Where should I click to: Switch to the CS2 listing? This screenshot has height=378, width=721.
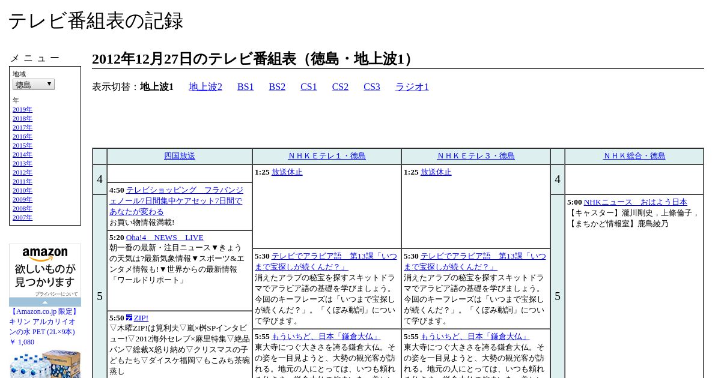[x=340, y=87]
